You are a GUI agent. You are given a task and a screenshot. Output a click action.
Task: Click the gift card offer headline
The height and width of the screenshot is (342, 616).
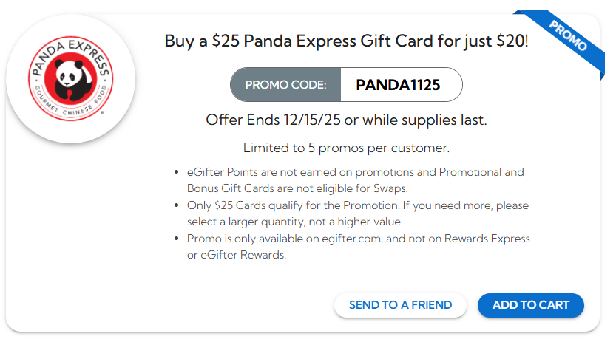pyautogui.click(x=346, y=41)
